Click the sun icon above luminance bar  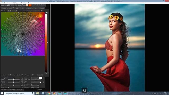(x=47, y=13)
